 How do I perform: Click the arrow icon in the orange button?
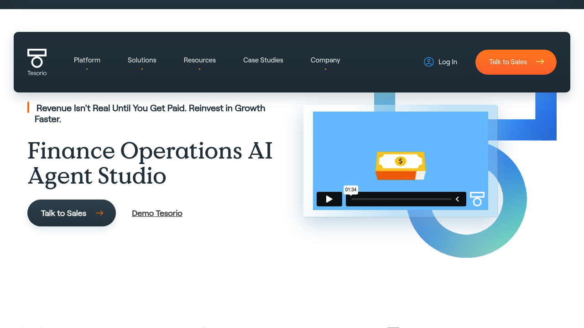(x=540, y=62)
